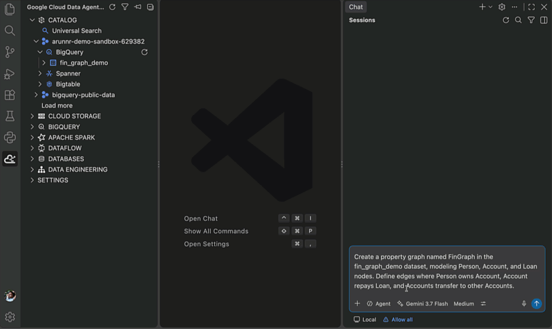This screenshot has width=552, height=329.
Task: Open Universal Search in the catalog
Action: click(x=77, y=31)
